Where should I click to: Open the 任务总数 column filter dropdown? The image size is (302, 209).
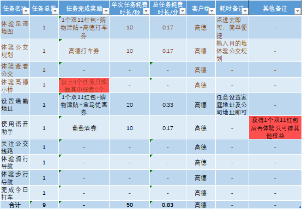click(x=55, y=11)
